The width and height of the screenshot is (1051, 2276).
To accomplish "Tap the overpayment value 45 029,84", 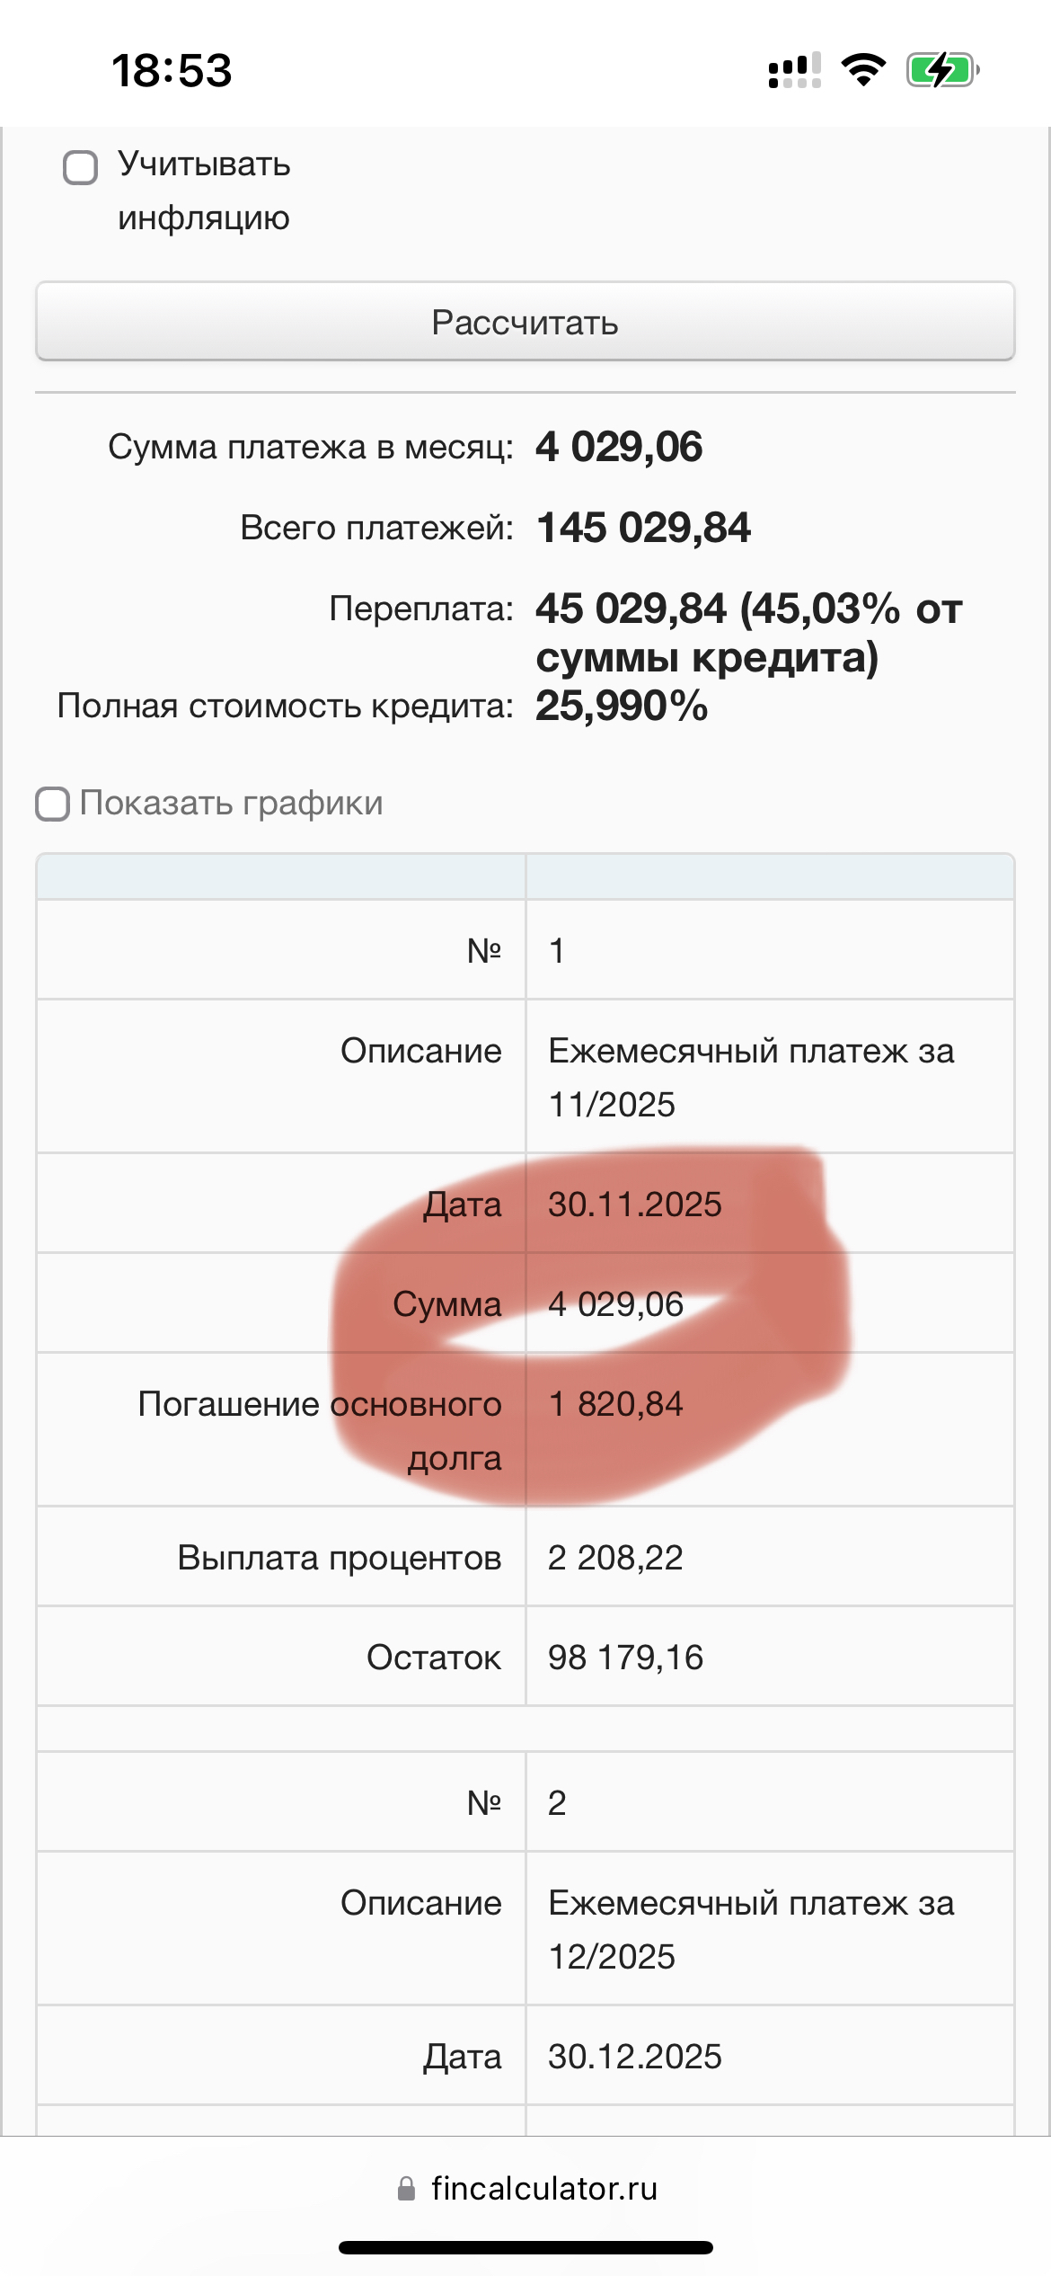I will 631,609.
